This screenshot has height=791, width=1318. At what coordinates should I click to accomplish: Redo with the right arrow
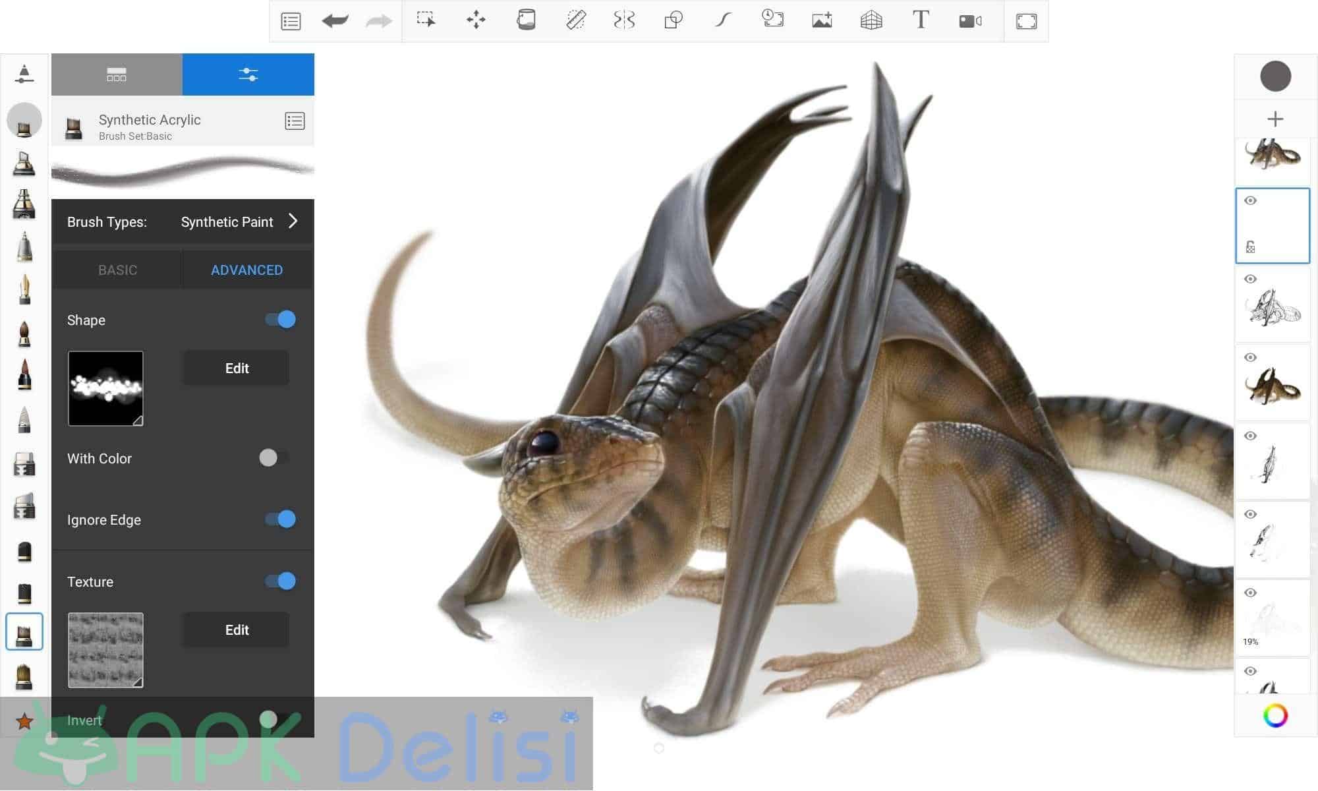point(378,21)
